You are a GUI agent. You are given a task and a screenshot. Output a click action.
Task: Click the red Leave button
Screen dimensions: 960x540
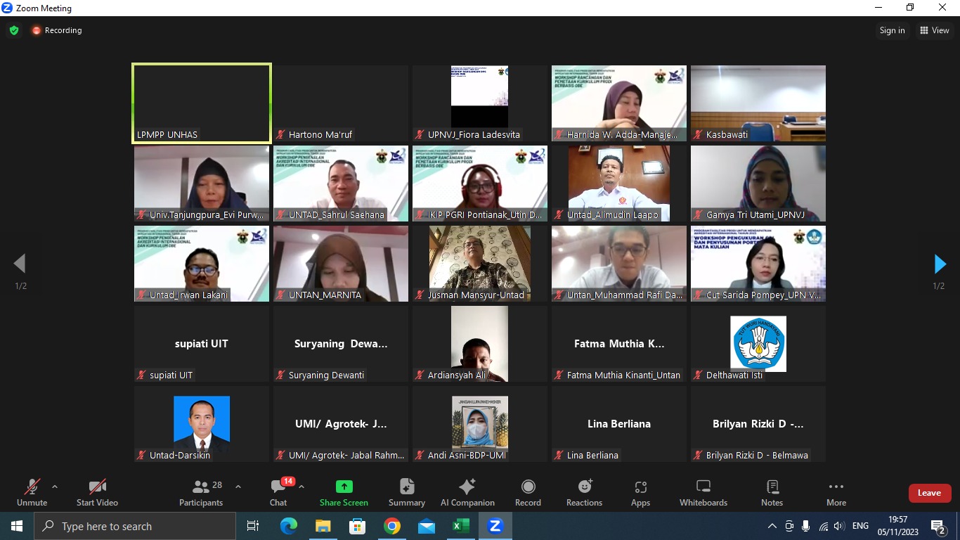coord(929,493)
